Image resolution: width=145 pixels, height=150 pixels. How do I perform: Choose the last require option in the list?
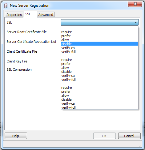tap(99, 88)
